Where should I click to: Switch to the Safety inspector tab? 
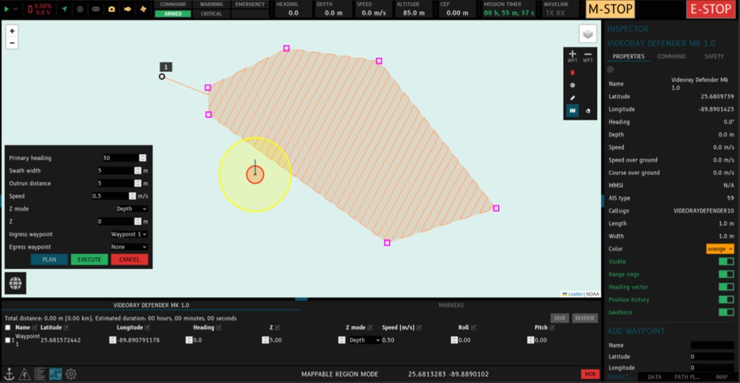(714, 56)
